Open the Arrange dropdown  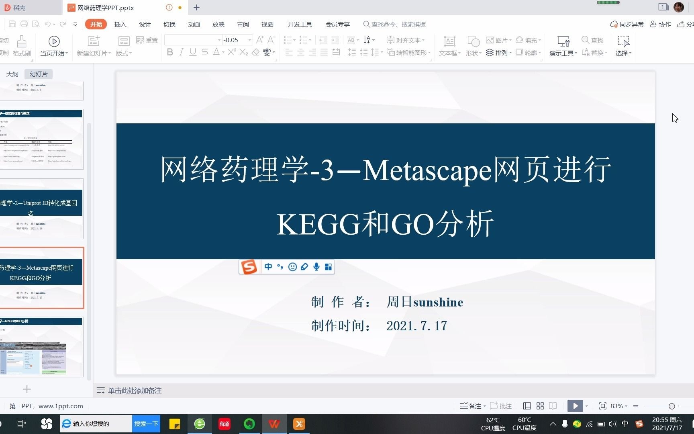click(499, 53)
